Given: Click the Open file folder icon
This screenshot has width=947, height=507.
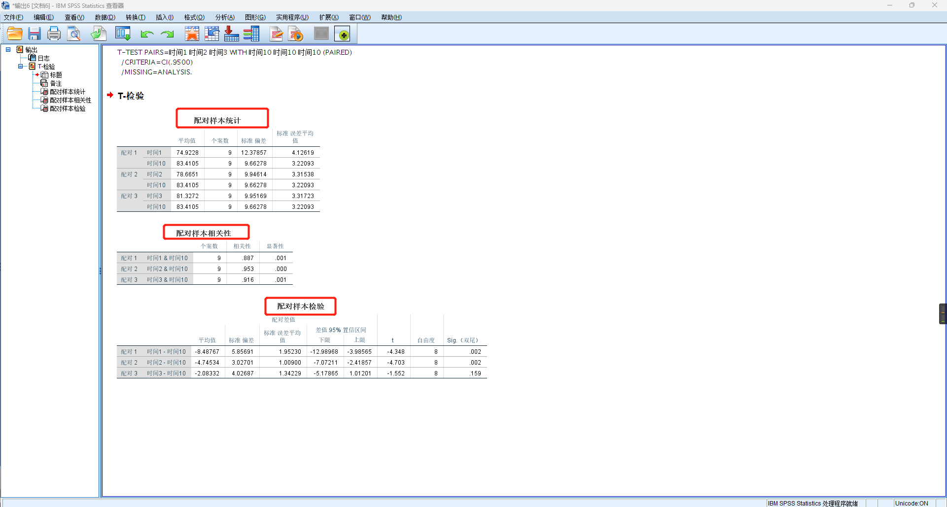Looking at the screenshot, I should [15, 34].
